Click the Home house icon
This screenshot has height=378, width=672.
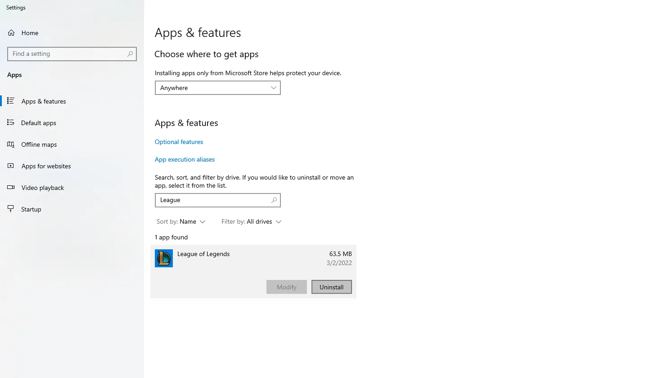[x=11, y=33]
